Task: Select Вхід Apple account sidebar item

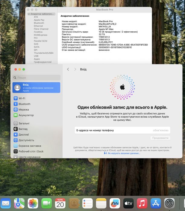Action: click(36, 88)
